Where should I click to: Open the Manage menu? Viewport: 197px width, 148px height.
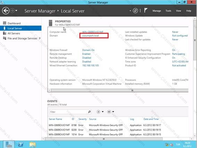[x=157, y=11]
